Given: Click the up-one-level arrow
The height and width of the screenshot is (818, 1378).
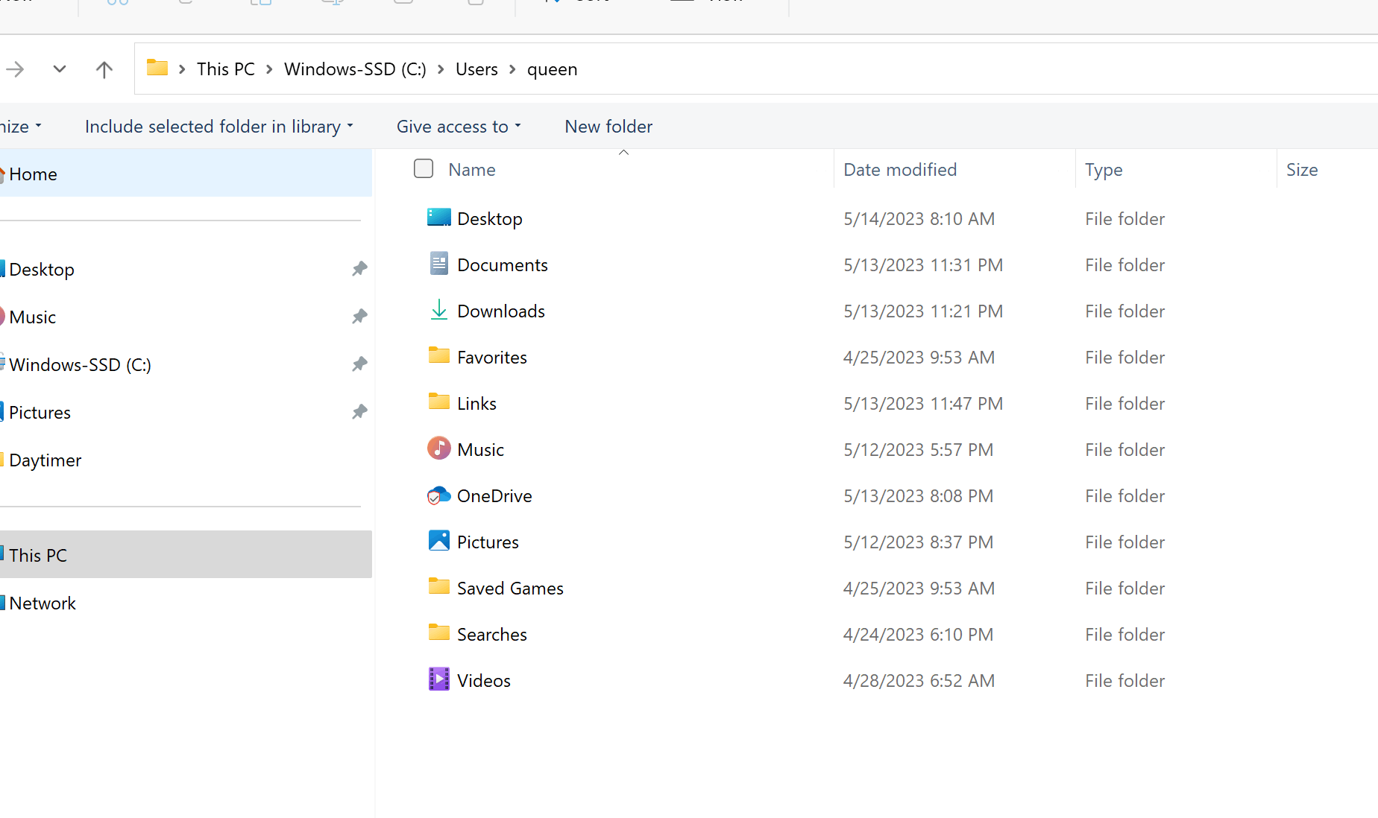Looking at the screenshot, I should point(104,69).
